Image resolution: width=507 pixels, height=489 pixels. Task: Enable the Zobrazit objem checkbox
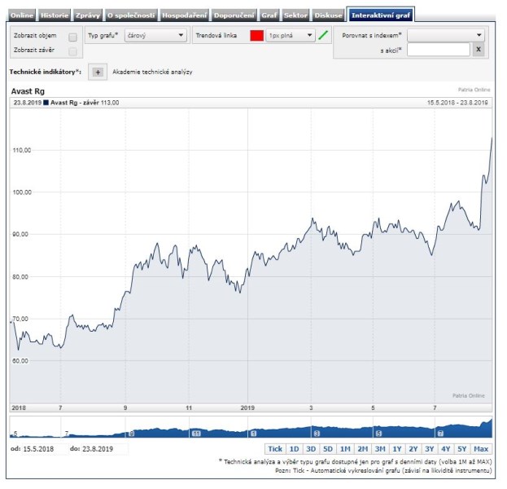tap(73, 37)
